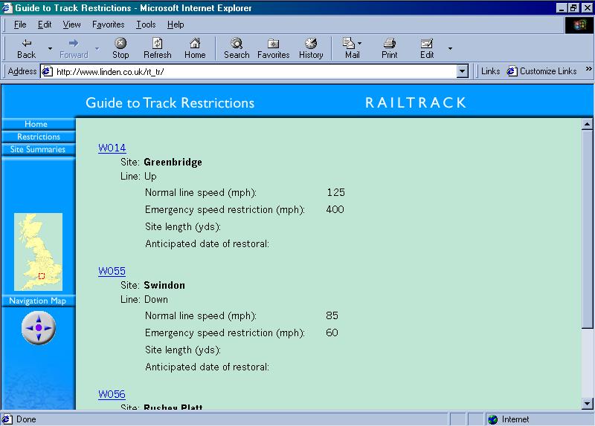Viewport: 595px width, 426px height.
Task: Click the navigation compass center dot
Action: tap(39, 327)
